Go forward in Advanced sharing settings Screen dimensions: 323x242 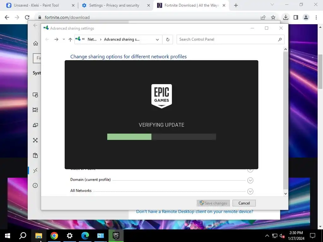pos(56,39)
